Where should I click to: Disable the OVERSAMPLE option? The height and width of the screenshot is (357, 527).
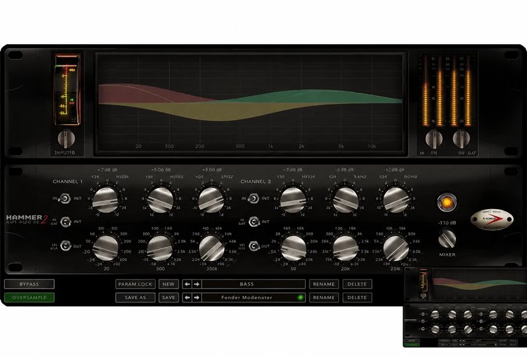pos(29,297)
